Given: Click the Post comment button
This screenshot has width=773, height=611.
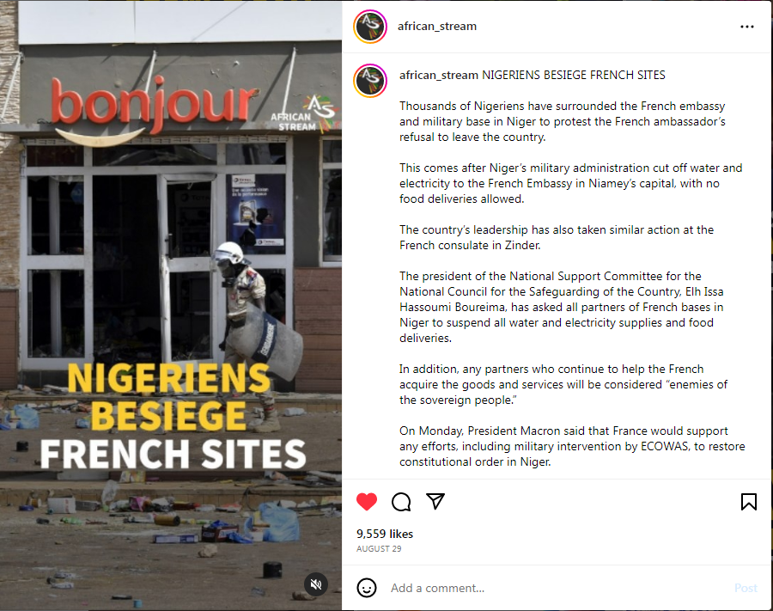Looking at the screenshot, I should [746, 588].
